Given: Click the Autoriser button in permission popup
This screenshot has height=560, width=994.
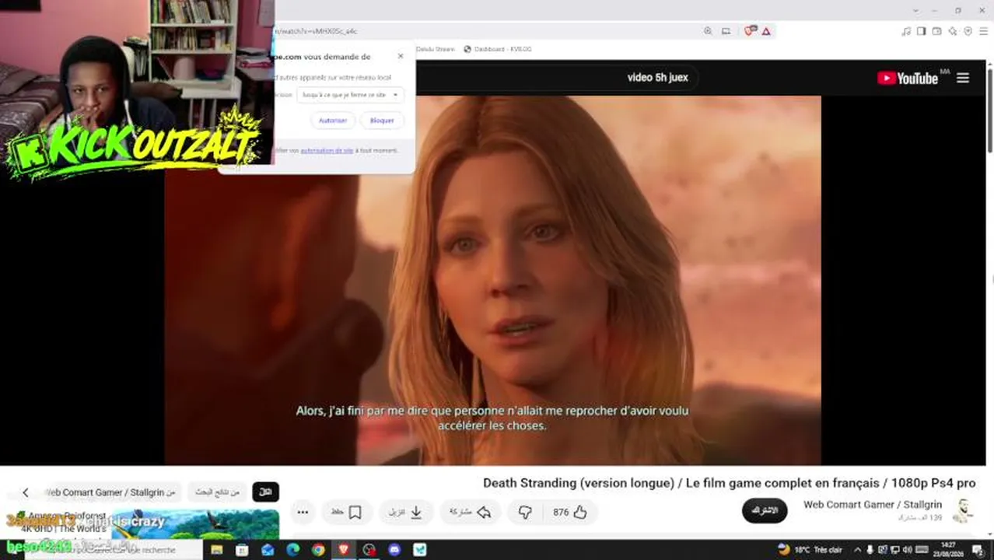Looking at the screenshot, I should coord(333,121).
